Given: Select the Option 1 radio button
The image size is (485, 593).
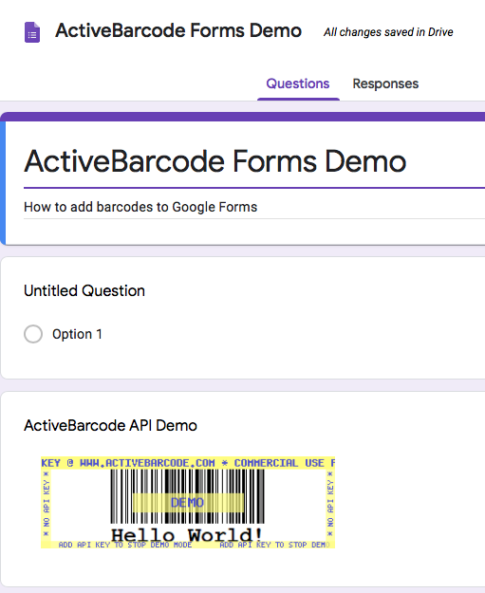Looking at the screenshot, I should (33, 334).
